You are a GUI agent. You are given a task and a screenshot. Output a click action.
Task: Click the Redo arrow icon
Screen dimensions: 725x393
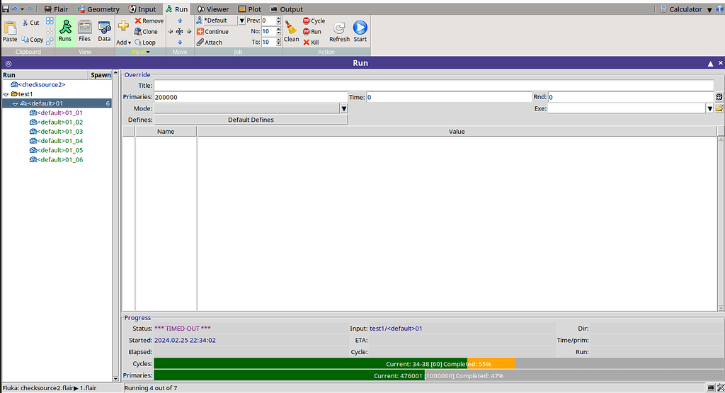[x=30, y=8]
